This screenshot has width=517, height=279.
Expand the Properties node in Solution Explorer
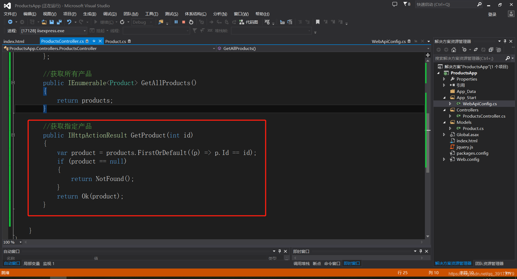point(444,79)
